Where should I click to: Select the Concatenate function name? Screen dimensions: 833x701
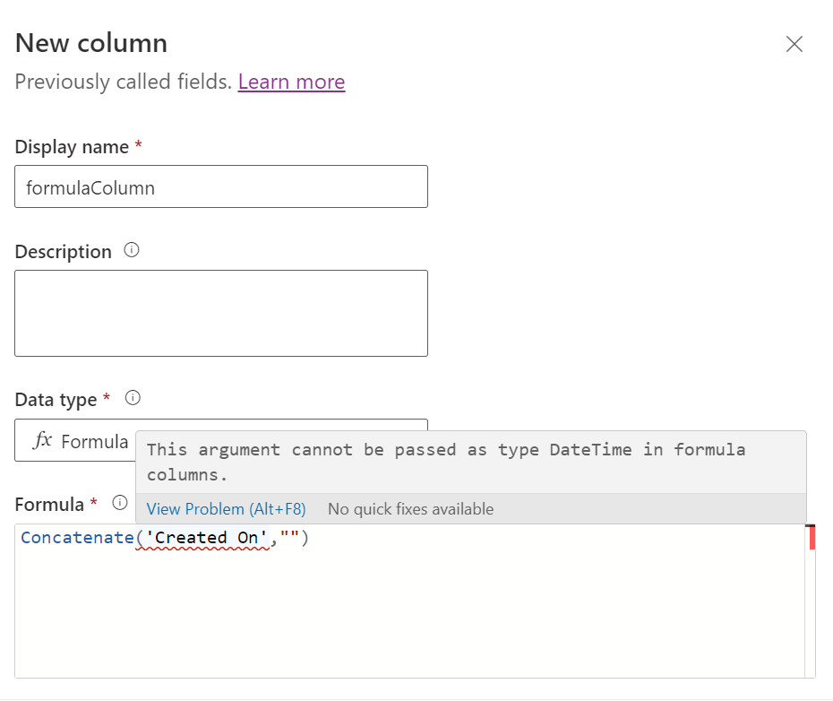[76, 537]
